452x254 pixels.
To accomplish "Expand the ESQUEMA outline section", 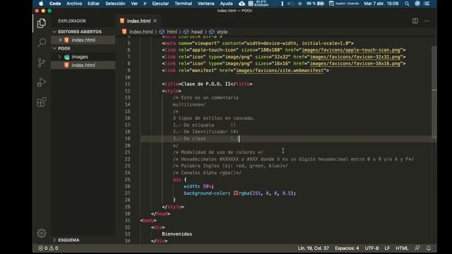I will tap(66, 240).
